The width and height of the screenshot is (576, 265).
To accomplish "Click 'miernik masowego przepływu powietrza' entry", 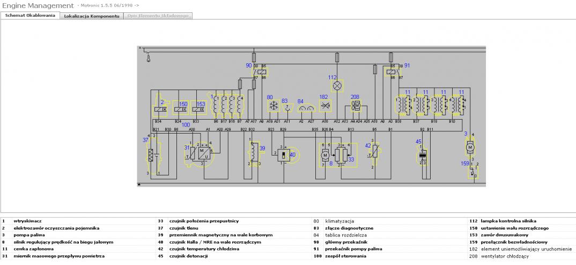I will [x=59, y=256].
